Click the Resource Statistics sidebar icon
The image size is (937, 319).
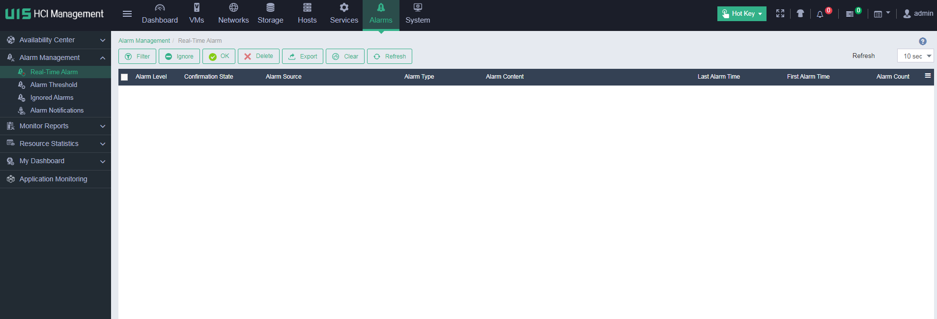(11, 143)
